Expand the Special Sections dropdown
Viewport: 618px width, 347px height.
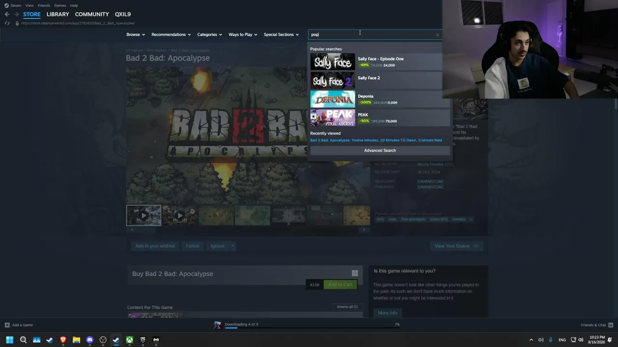[x=281, y=35]
